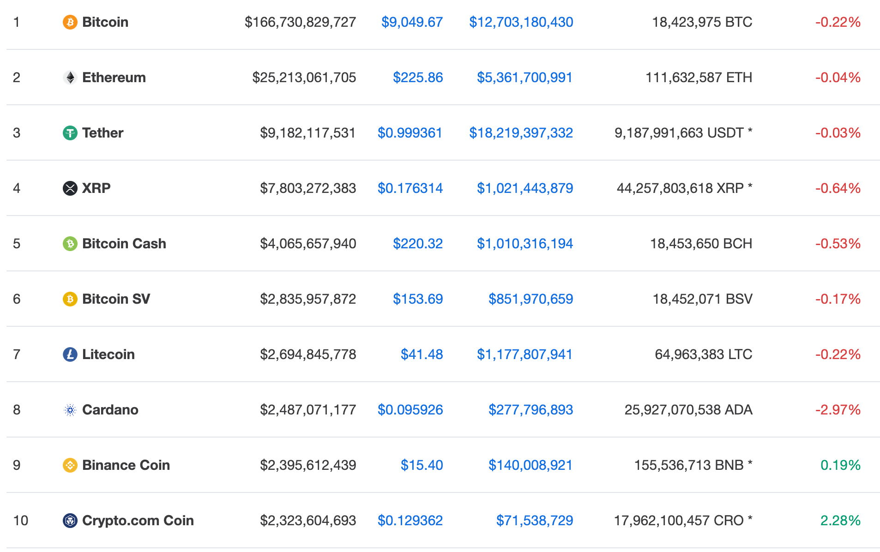The width and height of the screenshot is (880, 552).
Task: Click the Binance Coin logo icon
Action: click(x=70, y=465)
